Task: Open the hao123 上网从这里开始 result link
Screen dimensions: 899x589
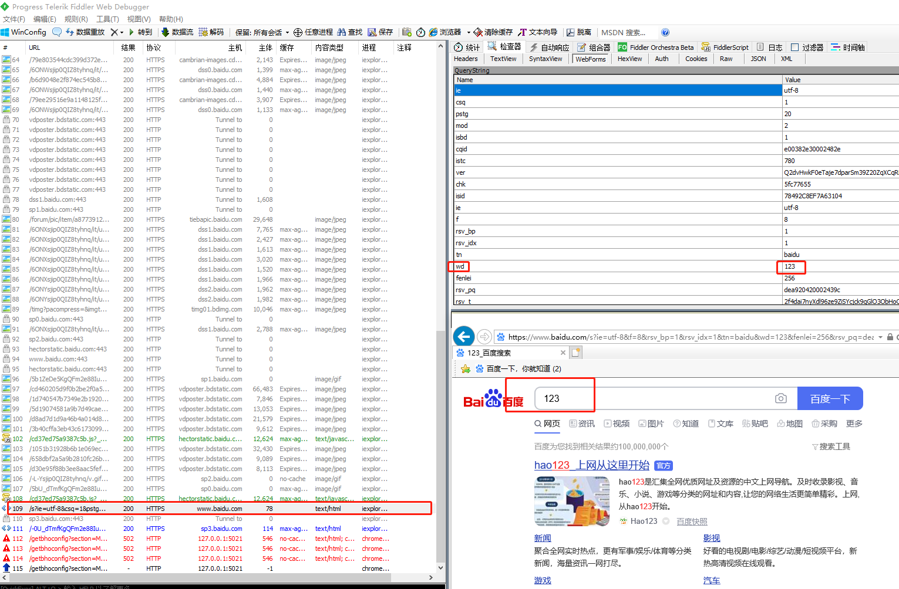Action: (x=592, y=465)
